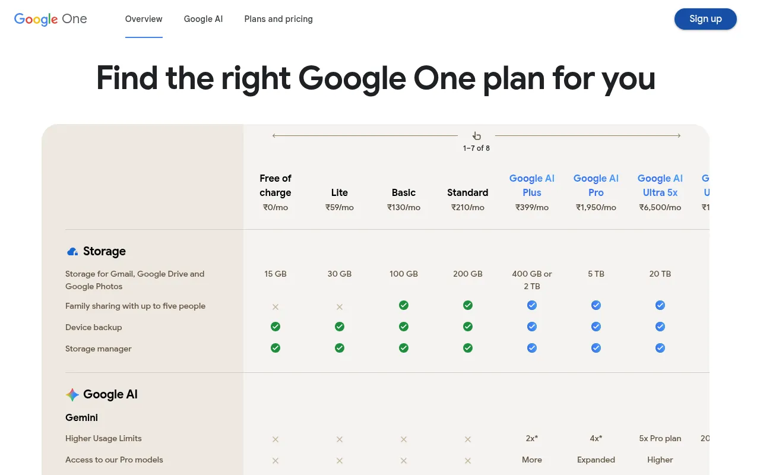Click Higher Usage Limits cross under Basic
The width and height of the screenshot is (760, 475).
404,439
